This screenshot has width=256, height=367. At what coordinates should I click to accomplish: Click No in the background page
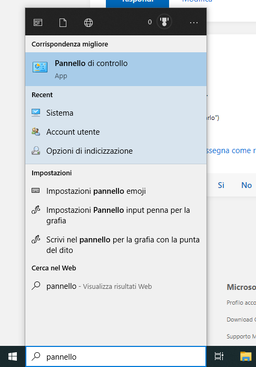point(247,185)
